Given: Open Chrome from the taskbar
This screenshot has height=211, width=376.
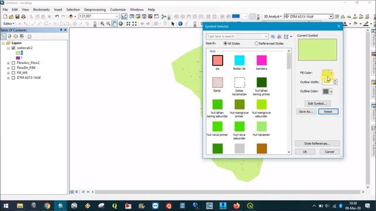Looking at the screenshot, I should (47, 206).
